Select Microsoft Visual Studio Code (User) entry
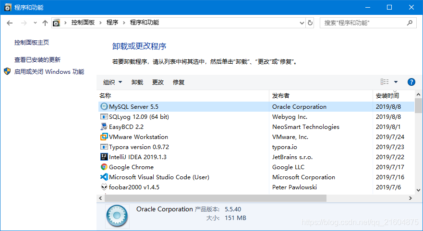423x231 pixels. [x=159, y=177]
